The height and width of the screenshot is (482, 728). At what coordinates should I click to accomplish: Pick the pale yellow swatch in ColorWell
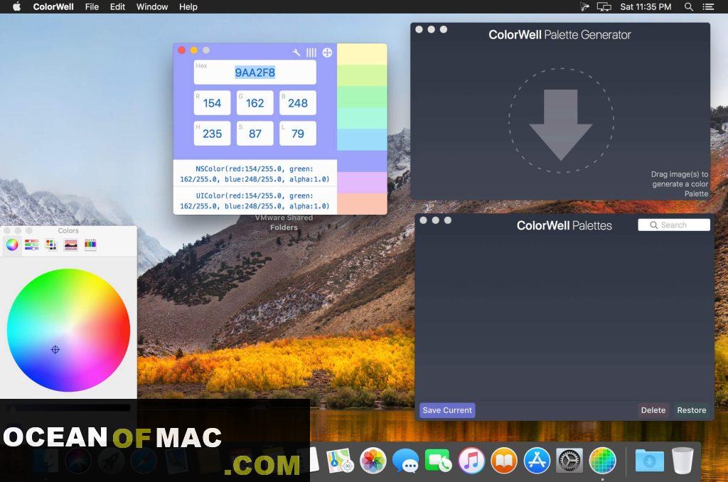pyautogui.click(x=362, y=54)
